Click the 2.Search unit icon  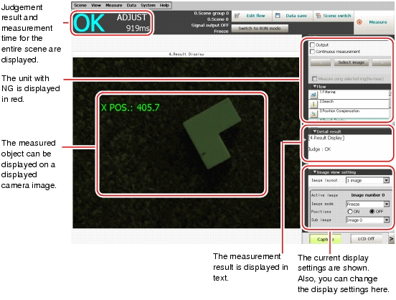(x=313, y=104)
